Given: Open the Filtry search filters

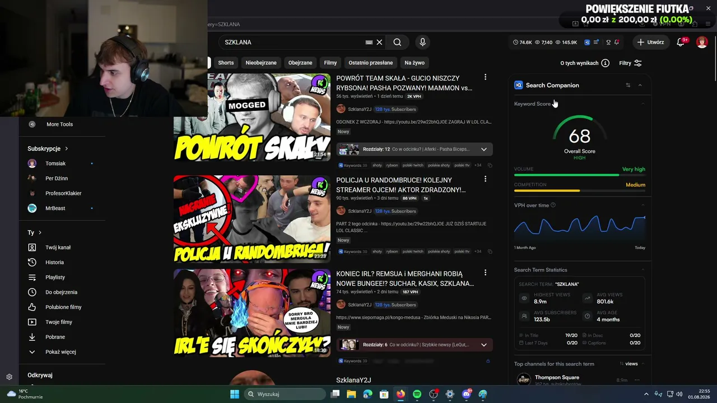Looking at the screenshot, I should 630,63.
